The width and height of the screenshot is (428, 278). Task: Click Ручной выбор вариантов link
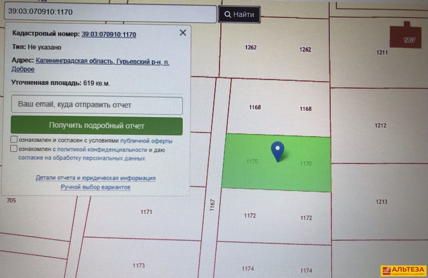[95, 187]
